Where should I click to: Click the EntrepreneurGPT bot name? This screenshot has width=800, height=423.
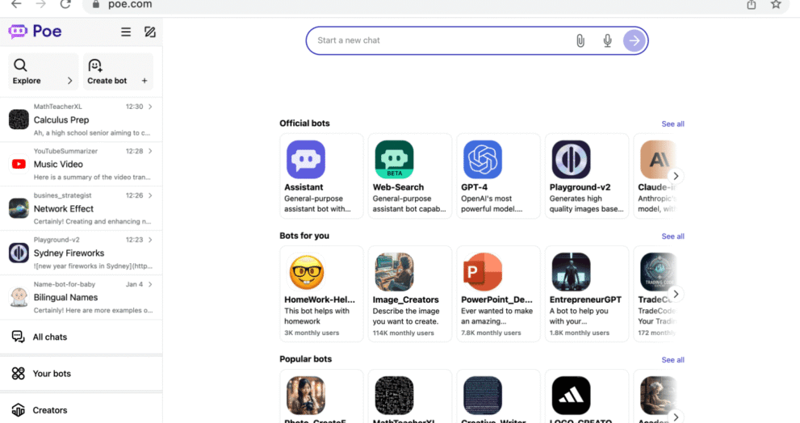tap(585, 299)
